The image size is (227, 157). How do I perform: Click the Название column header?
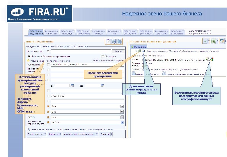(139, 47)
